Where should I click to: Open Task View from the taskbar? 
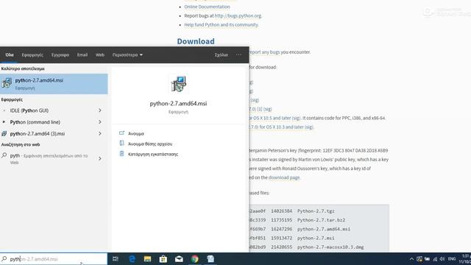coord(116,258)
